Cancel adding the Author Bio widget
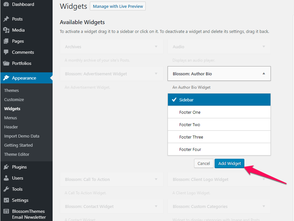The image size is (294, 221). (204, 163)
